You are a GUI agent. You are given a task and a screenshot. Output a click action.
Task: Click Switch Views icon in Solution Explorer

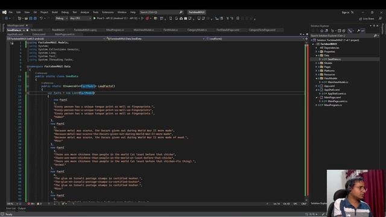point(326,31)
